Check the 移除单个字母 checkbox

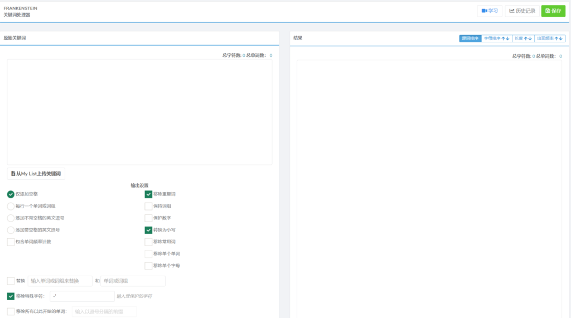[148, 266]
